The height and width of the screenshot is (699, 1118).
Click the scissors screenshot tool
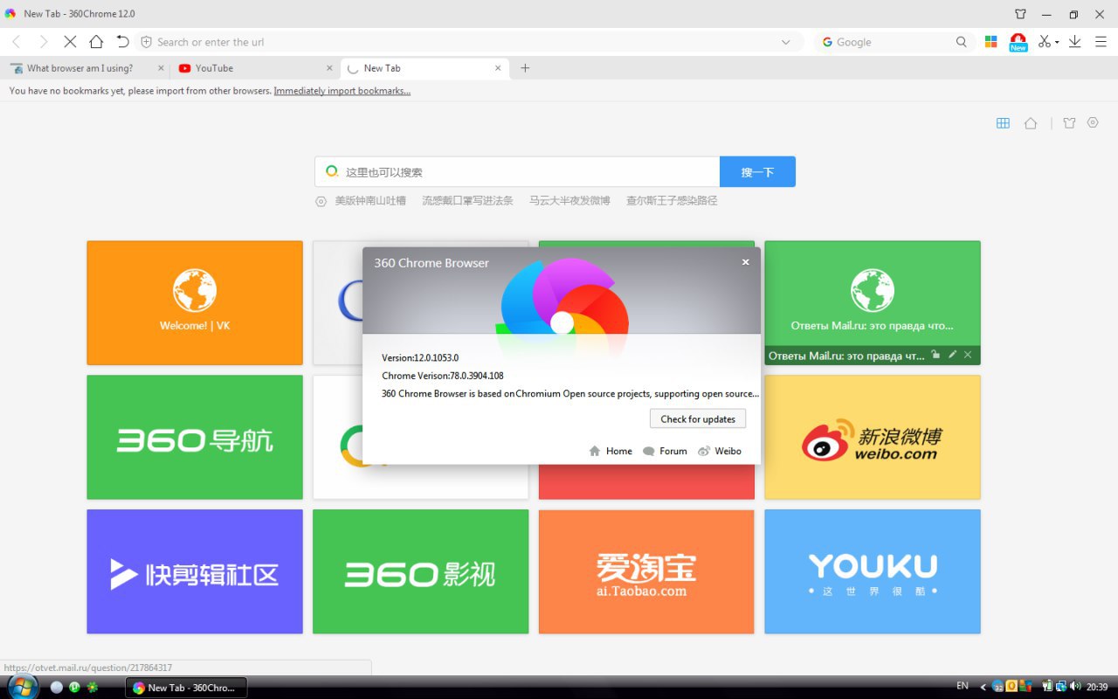(1044, 42)
